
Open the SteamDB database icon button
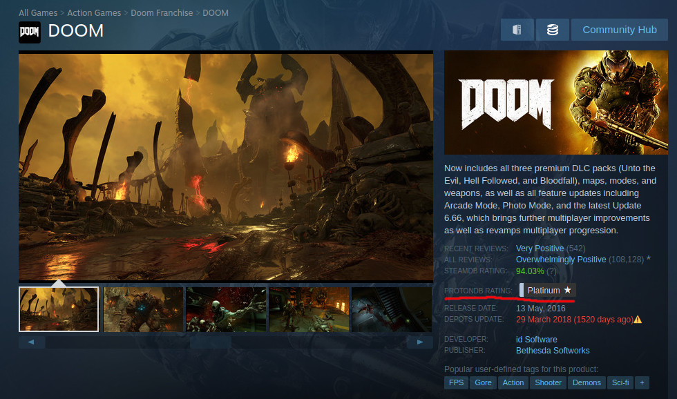click(x=552, y=30)
